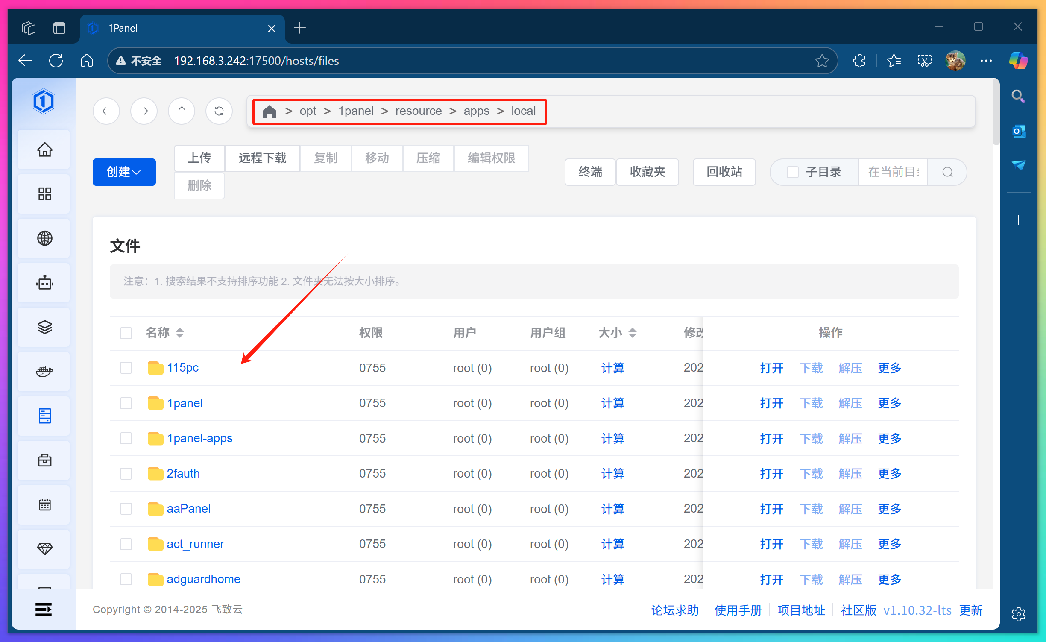Screen dimensions: 1046x642
Task: Open the 1Panel overview home icon
Action: pyautogui.click(x=44, y=150)
